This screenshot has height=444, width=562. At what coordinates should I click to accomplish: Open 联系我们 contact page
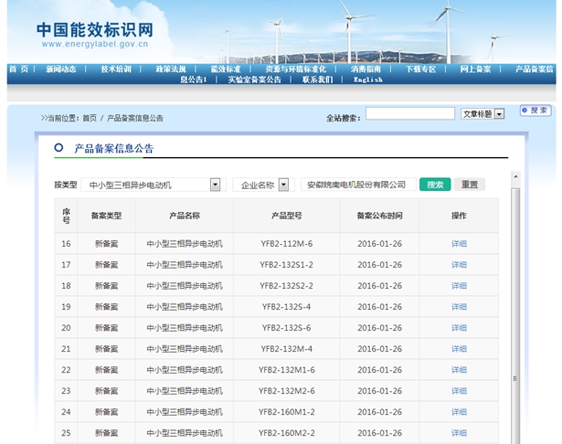(317, 79)
